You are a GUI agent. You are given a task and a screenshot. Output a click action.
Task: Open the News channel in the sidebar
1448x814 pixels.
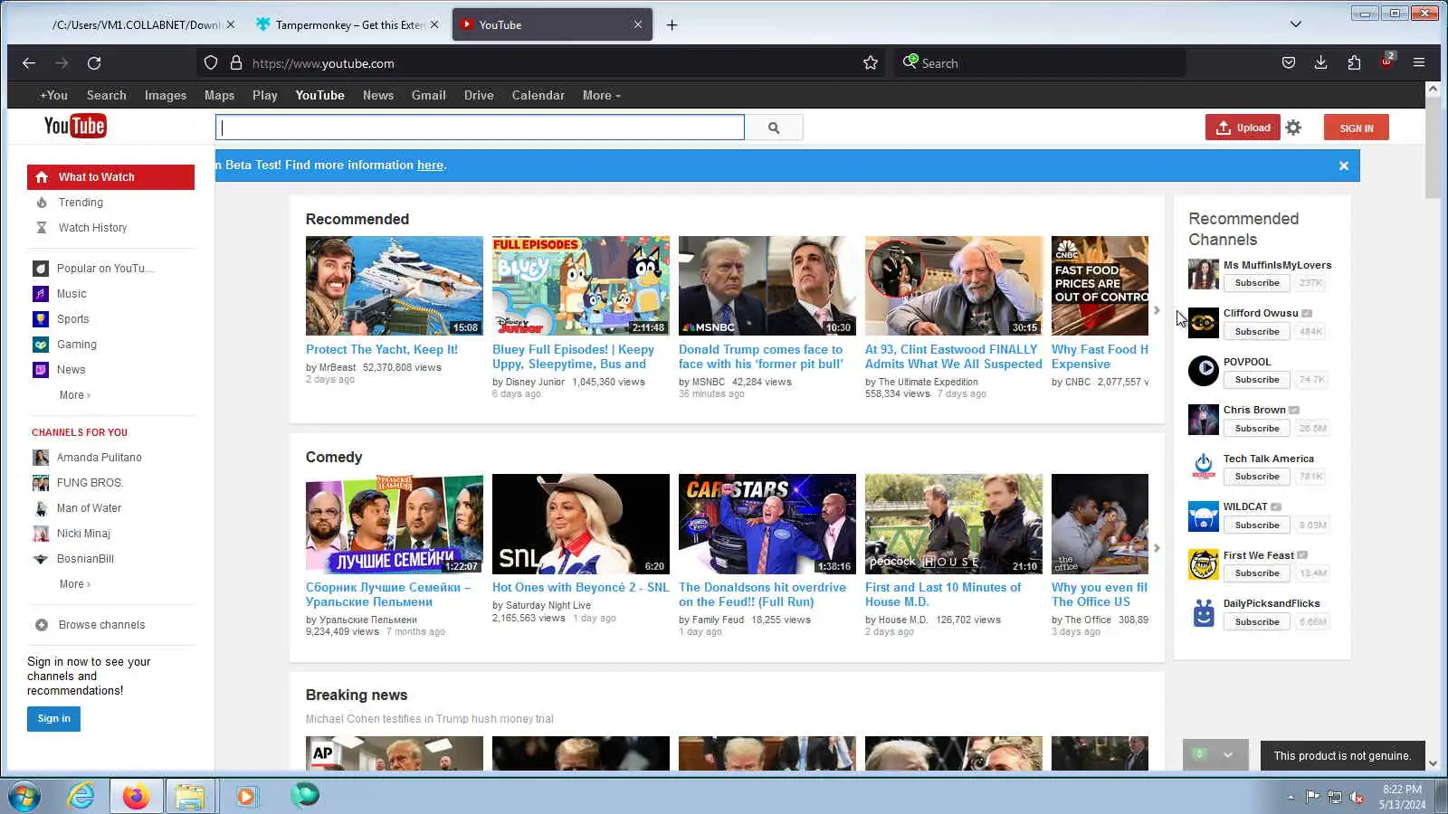71,370
